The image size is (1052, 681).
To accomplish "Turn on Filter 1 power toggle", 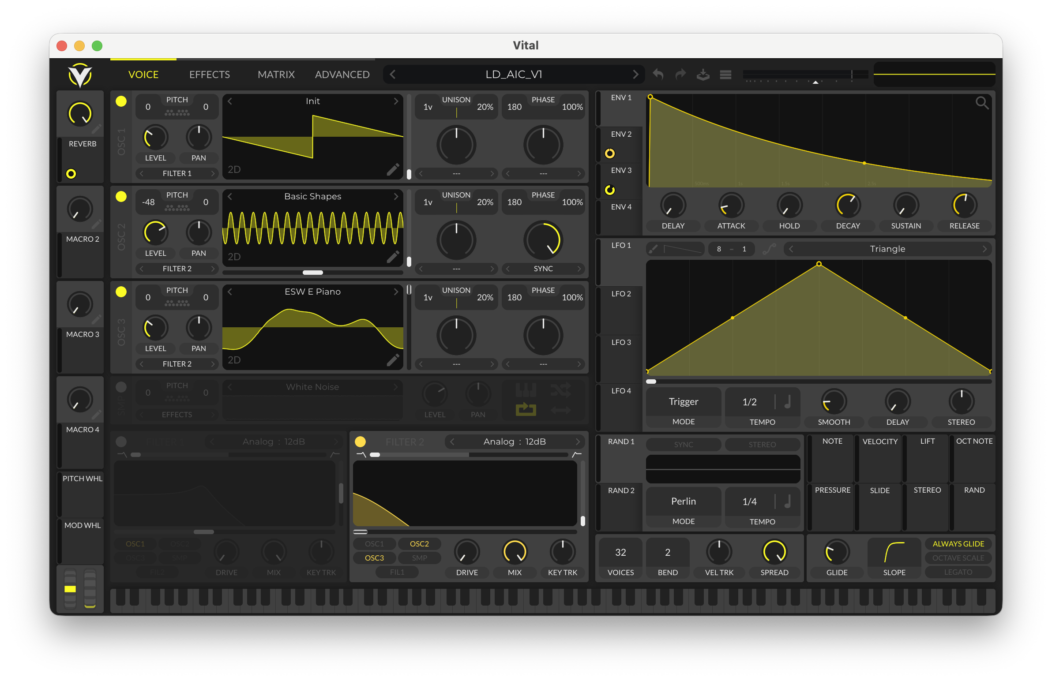I will point(121,442).
